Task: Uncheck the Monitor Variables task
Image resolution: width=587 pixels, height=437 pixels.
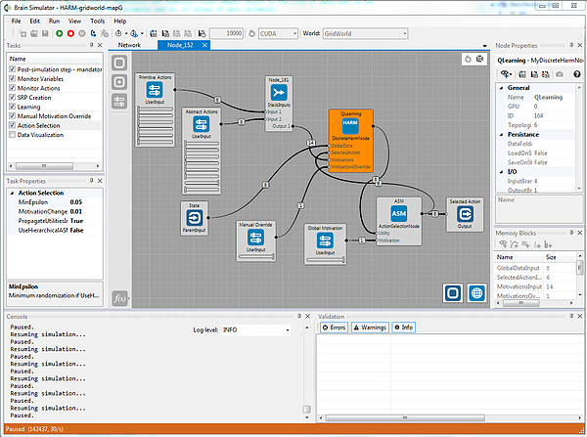Action: [x=12, y=80]
